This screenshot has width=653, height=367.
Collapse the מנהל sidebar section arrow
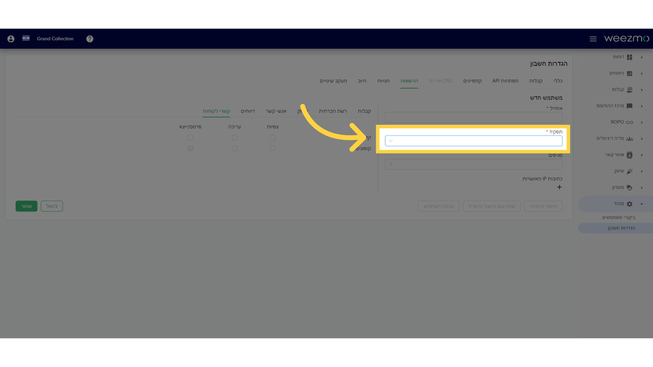(642, 204)
